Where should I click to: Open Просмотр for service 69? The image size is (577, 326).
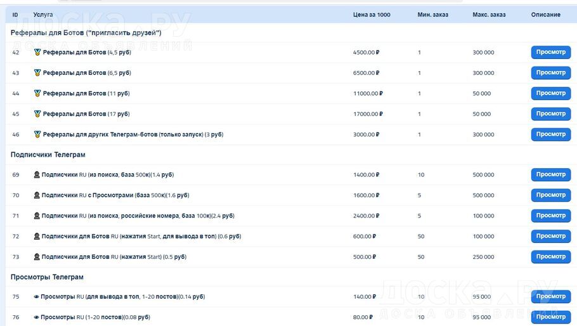point(551,175)
